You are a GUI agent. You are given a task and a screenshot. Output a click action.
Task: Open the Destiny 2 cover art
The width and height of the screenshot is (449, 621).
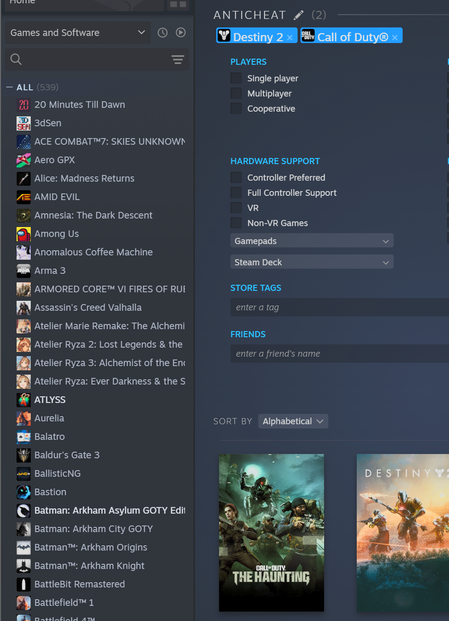tap(403, 533)
